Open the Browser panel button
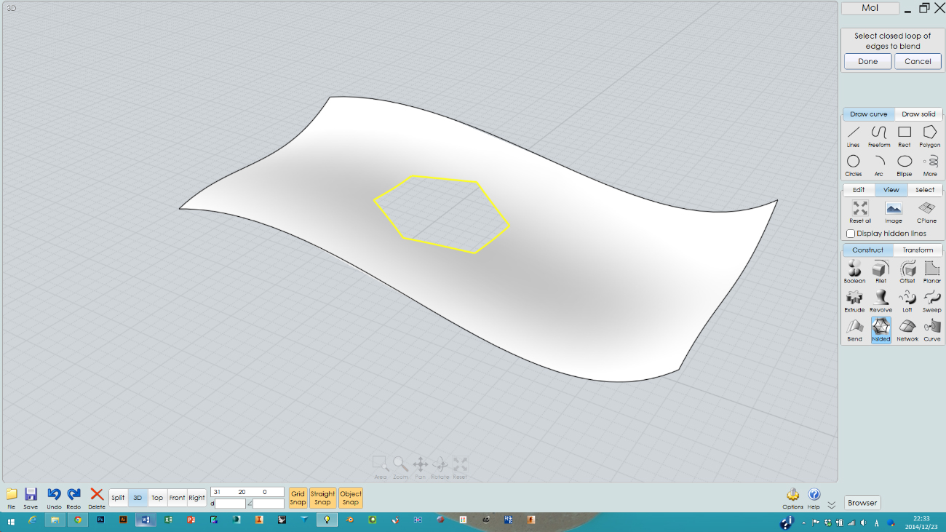Image resolution: width=946 pixels, height=532 pixels. point(862,502)
